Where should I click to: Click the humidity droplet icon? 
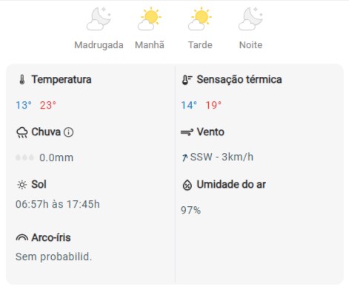[187, 185]
